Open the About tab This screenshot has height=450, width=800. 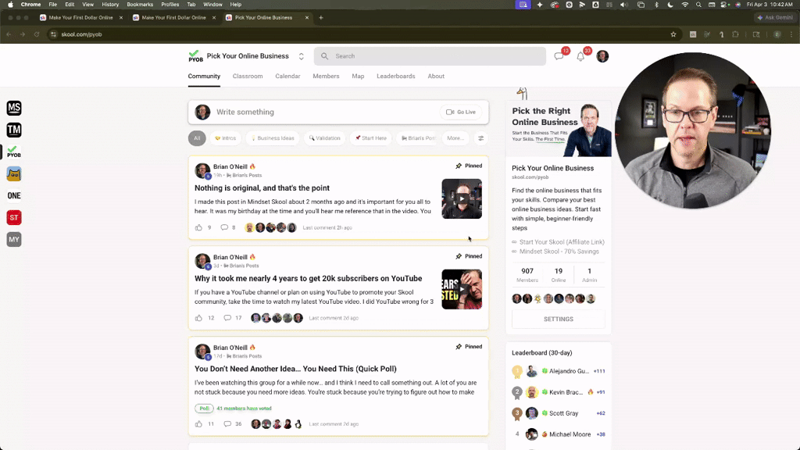(x=436, y=76)
